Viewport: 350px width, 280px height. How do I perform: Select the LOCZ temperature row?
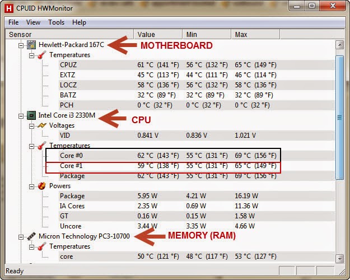pyautogui.click(x=197, y=85)
